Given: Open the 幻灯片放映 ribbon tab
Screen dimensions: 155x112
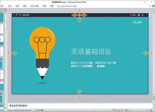Looking at the screenshot, I should (35, 6).
